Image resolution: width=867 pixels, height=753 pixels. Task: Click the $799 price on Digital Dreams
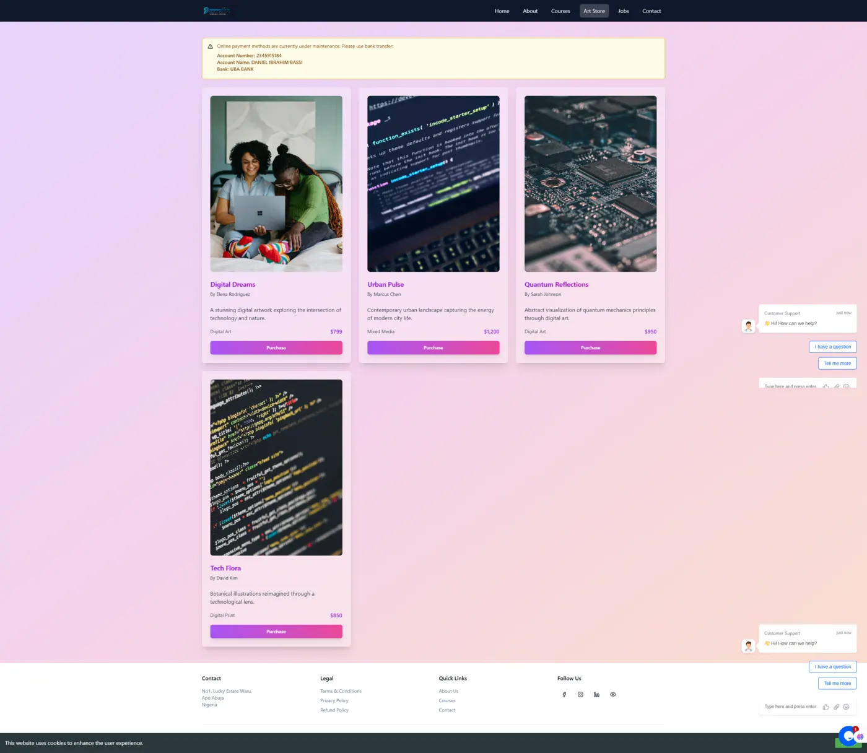tap(336, 332)
